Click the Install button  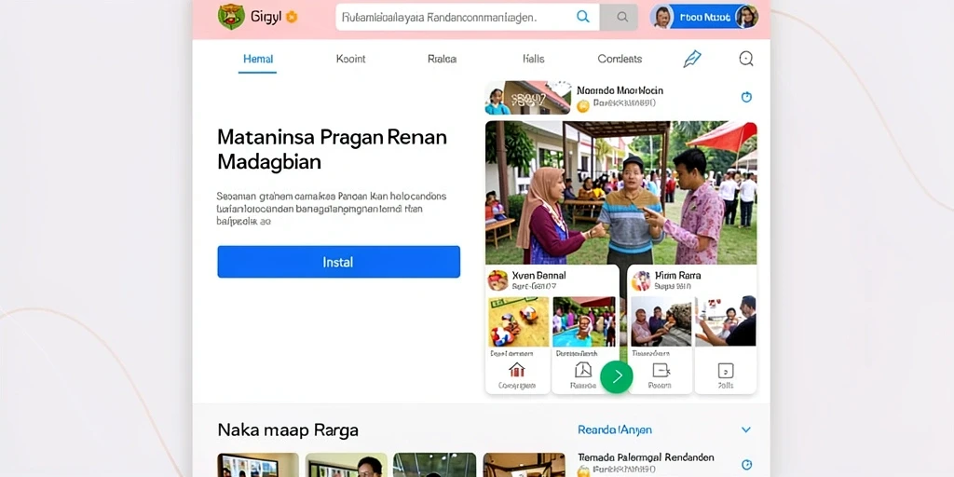click(x=339, y=262)
